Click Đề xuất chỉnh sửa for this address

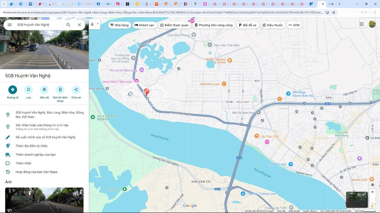pos(45,137)
